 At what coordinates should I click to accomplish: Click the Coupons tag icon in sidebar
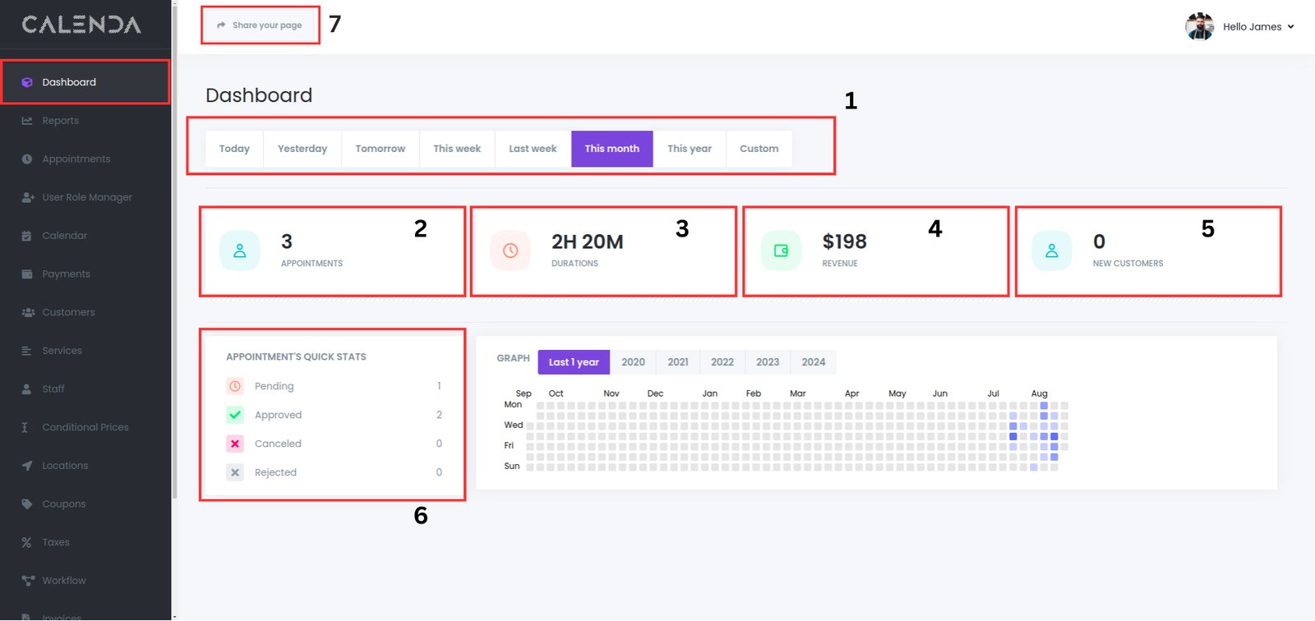[27, 504]
